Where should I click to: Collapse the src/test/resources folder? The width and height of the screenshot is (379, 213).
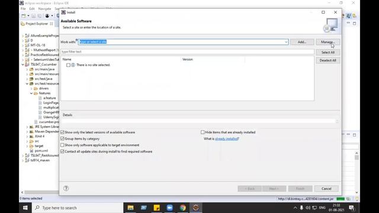pos(27,83)
